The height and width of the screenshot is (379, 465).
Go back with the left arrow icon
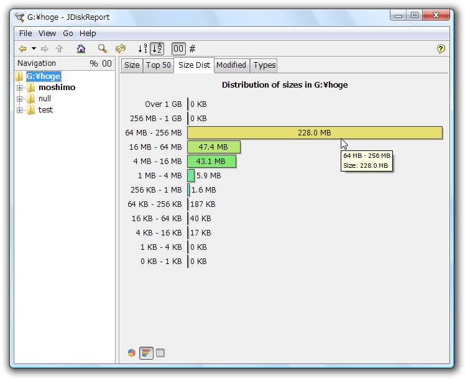click(x=22, y=48)
